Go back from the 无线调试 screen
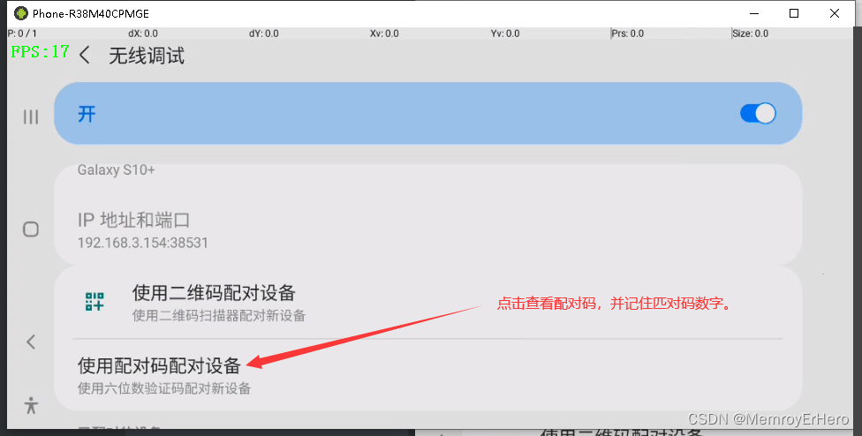This screenshot has width=862, height=436. [85, 56]
